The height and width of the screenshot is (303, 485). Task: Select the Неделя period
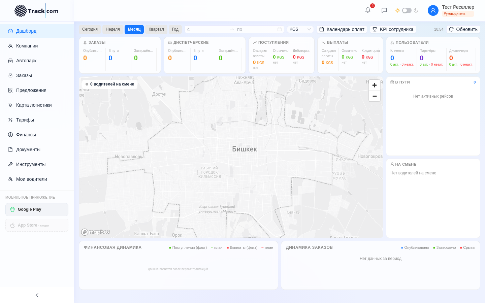pos(113,29)
